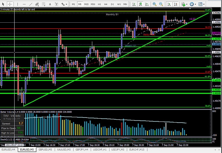Choose the equidistant channel tool
The width and height of the screenshot is (222, 153).
[x=37, y=4]
